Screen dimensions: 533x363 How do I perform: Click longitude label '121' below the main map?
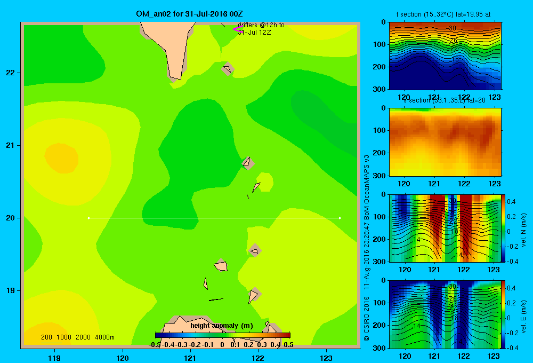click(x=190, y=358)
